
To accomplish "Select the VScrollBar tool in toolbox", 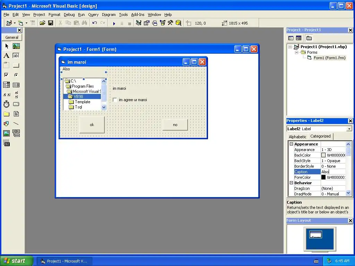I will (x=16, y=95).
